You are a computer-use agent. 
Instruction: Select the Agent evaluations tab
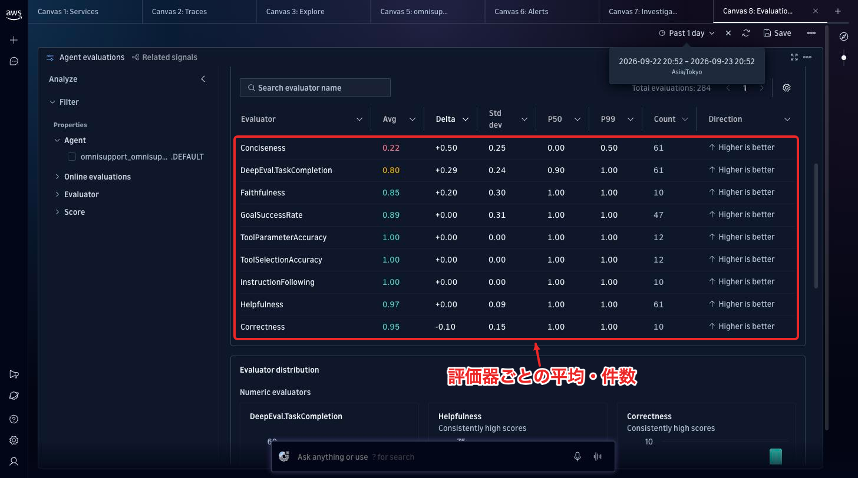[85, 57]
